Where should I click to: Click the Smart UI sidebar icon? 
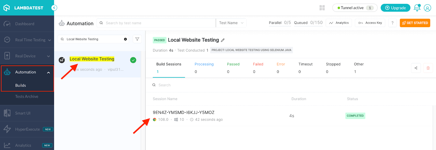7,113
